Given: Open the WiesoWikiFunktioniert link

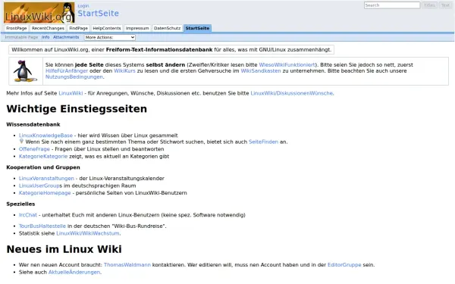Looking at the screenshot, I should pos(287,65).
